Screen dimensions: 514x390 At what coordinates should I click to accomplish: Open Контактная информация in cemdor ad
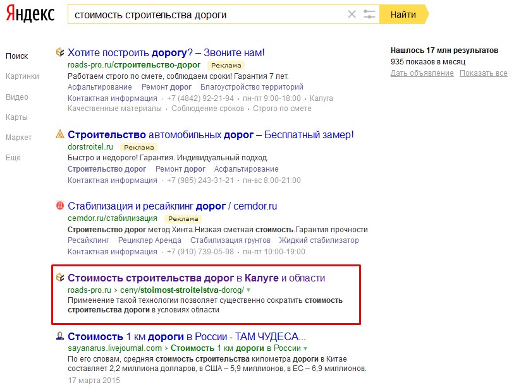[113, 252]
